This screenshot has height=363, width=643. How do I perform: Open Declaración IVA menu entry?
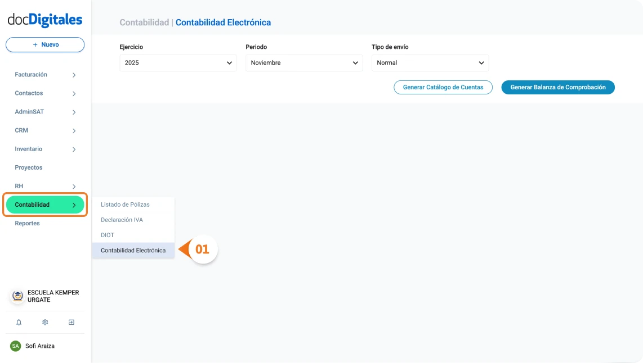pos(123,220)
